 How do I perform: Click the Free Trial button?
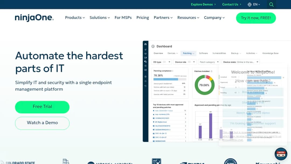click(x=42, y=107)
